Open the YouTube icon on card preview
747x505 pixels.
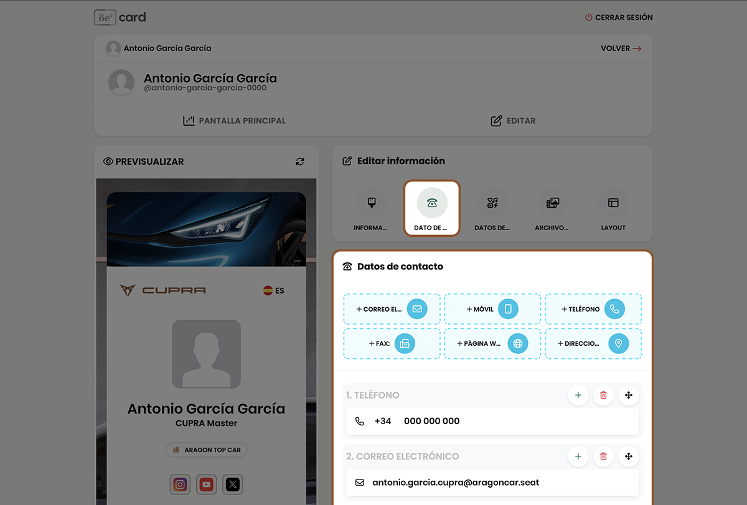pyautogui.click(x=207, y=484)
